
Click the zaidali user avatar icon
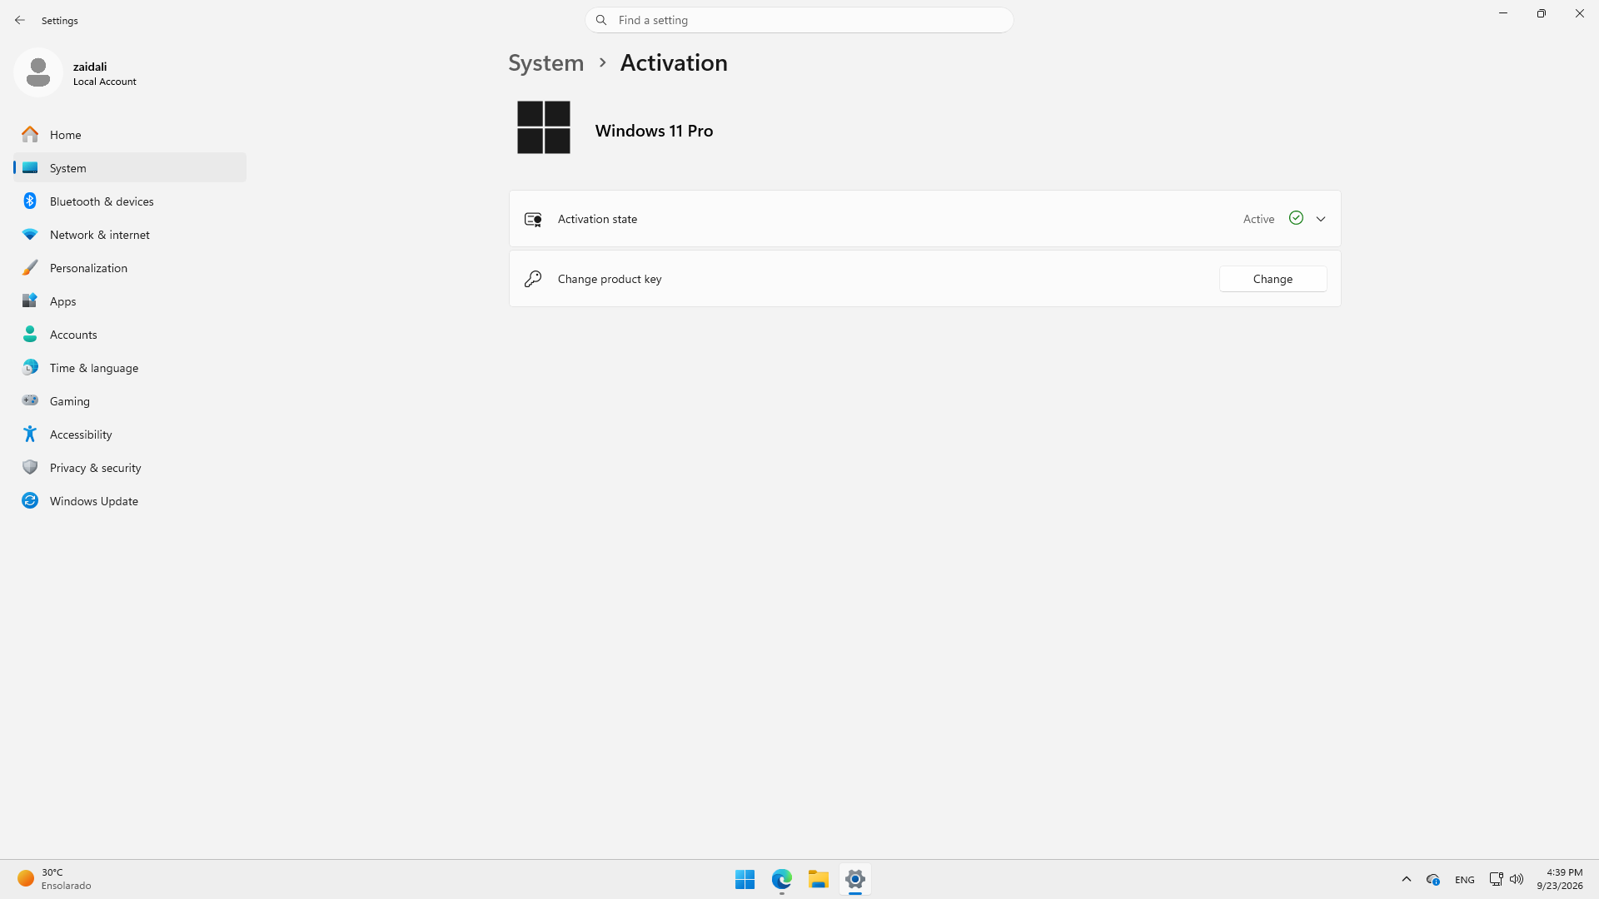[x=37, y=72]
